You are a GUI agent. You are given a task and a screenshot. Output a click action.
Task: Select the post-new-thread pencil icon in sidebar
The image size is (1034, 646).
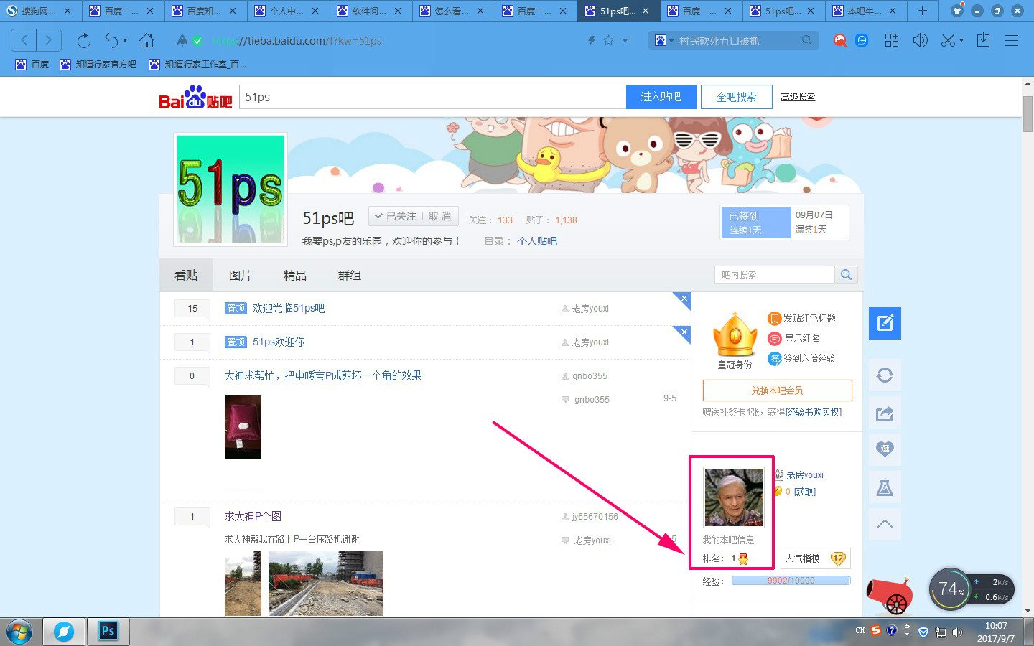point(885,323)
